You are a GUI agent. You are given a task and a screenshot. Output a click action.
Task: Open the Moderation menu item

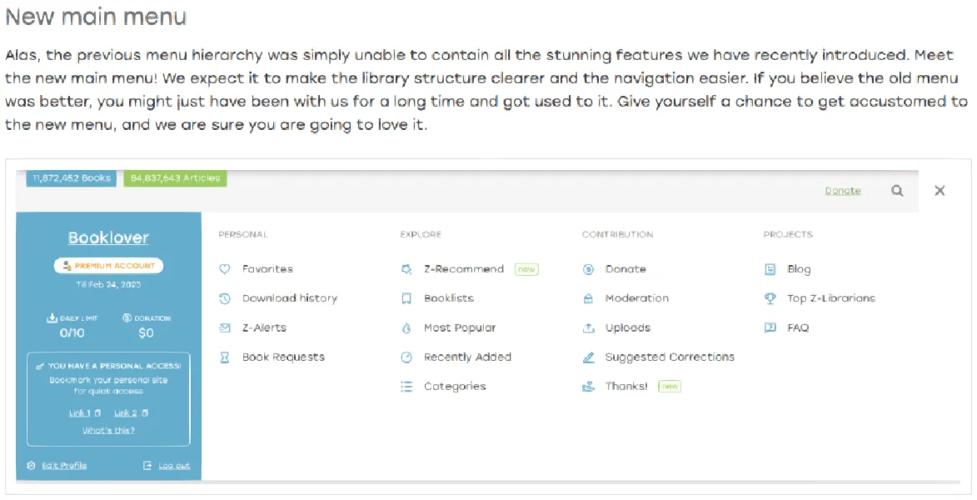[x=637, y=298]
